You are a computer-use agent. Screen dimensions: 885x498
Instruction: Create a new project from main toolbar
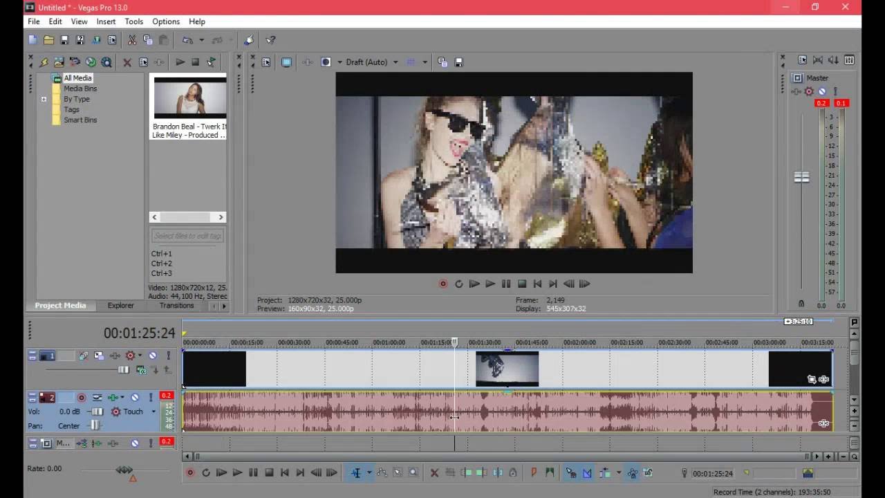pyautogui.click(x=32, y=40)
